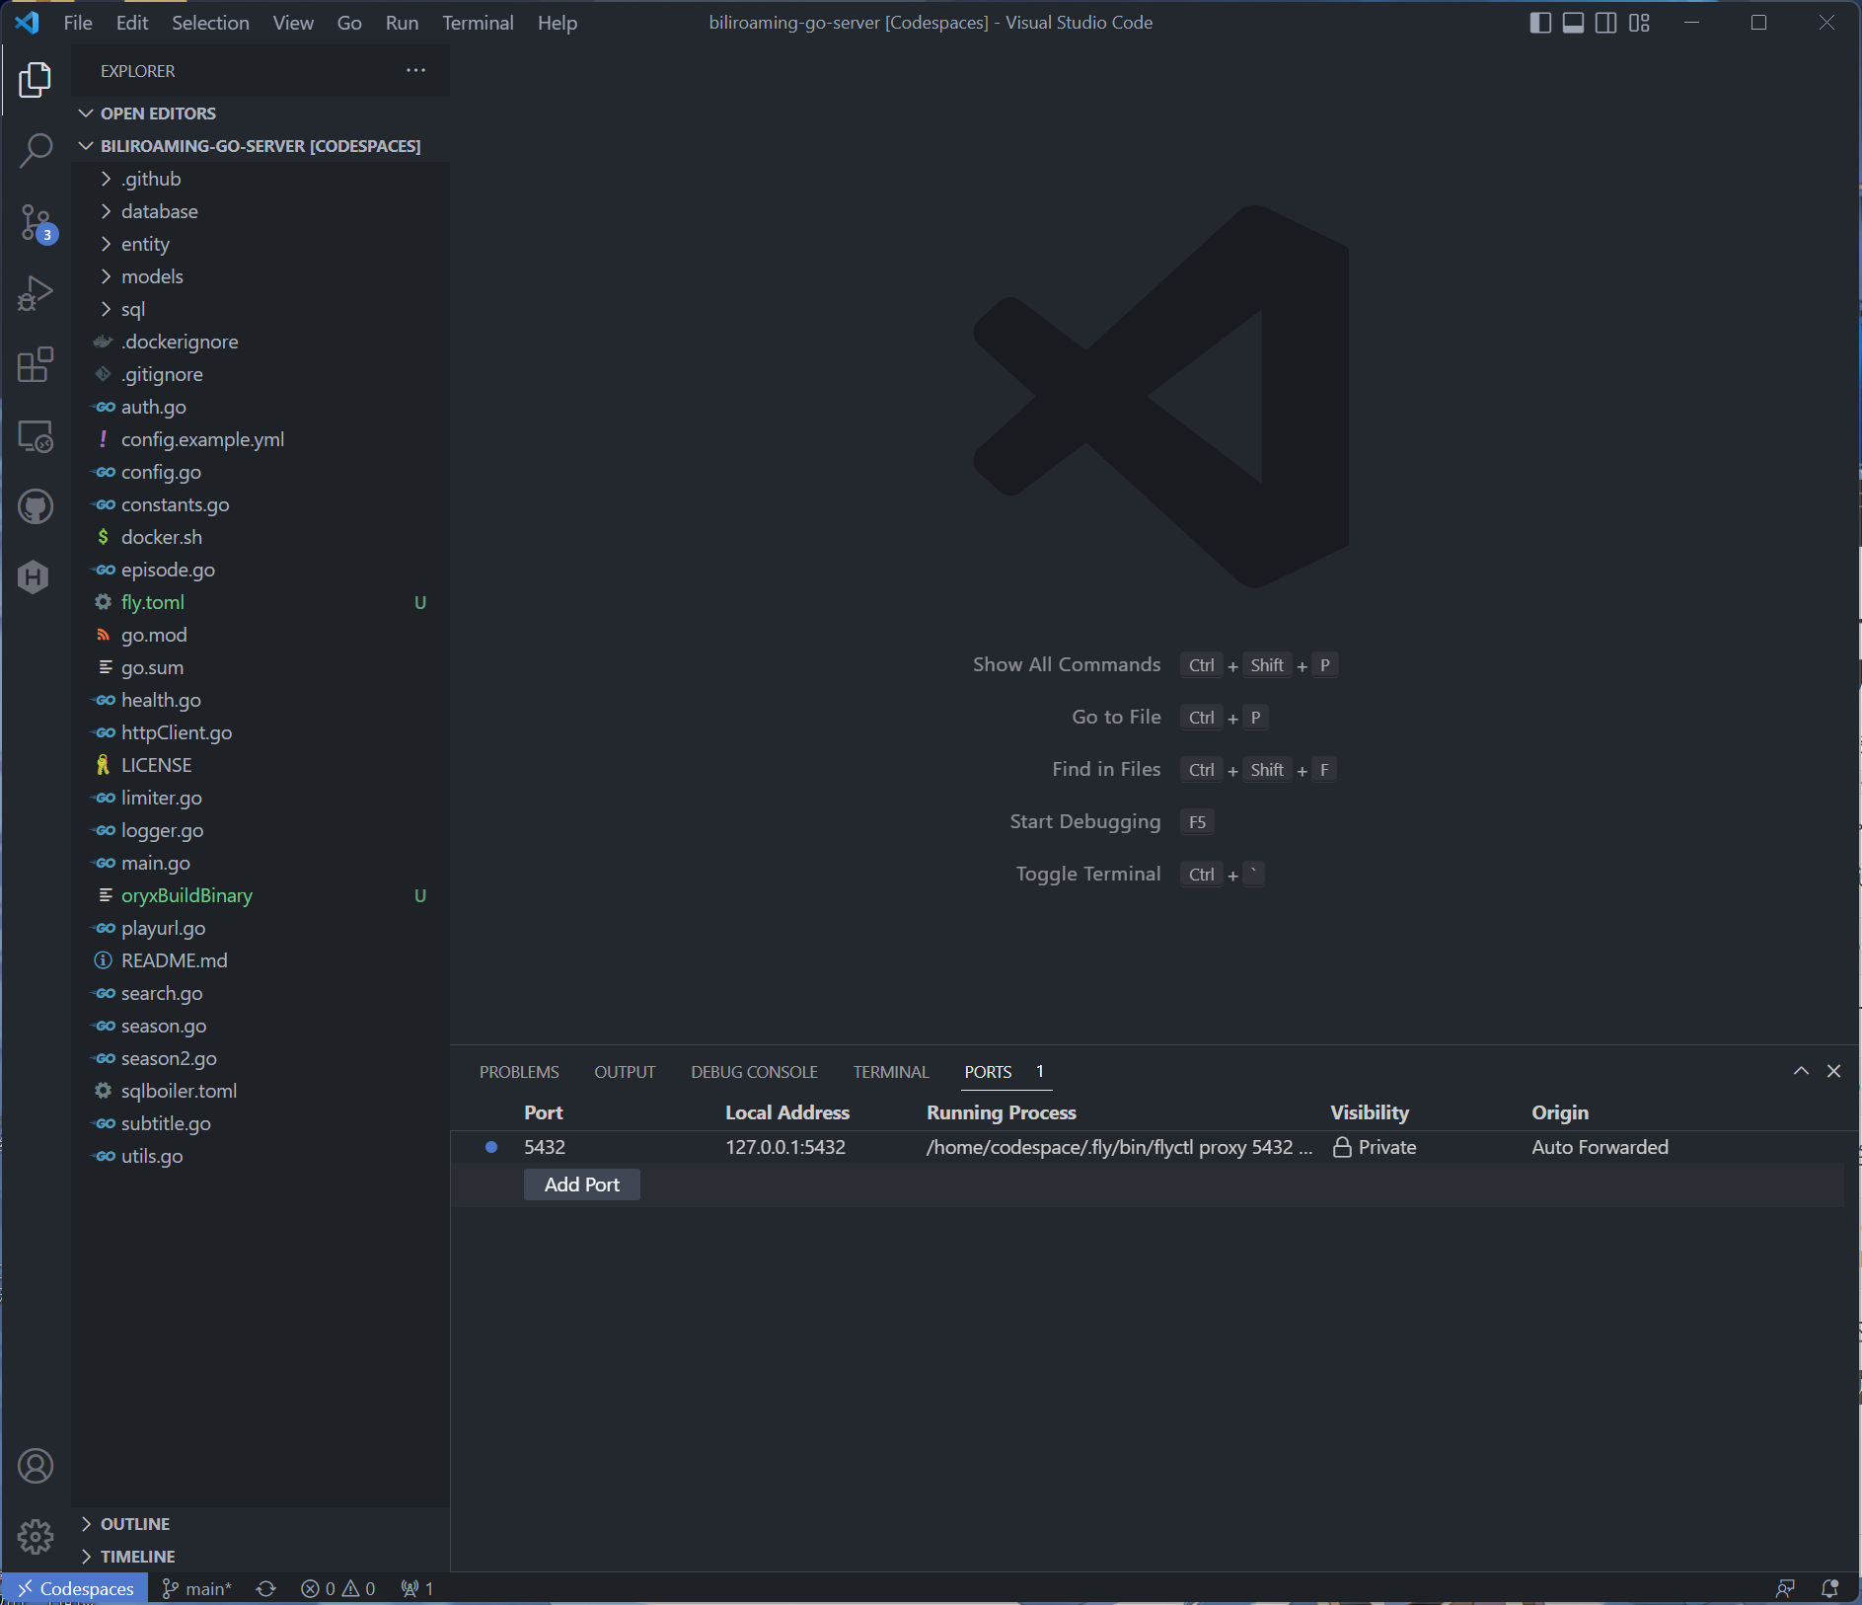Screen dimensions: 1862x1605
Task: Switch to the TERMINAL panel tab
Action: coord(890,1072)
